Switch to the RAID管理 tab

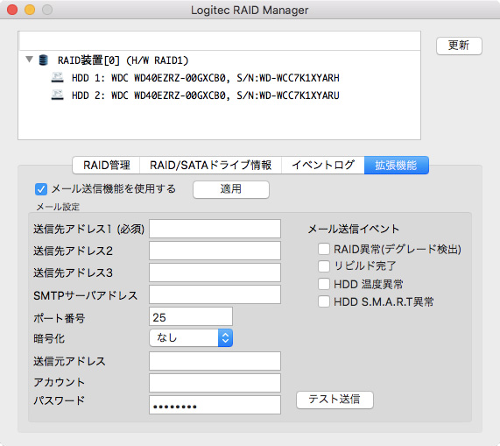point(106,165)
